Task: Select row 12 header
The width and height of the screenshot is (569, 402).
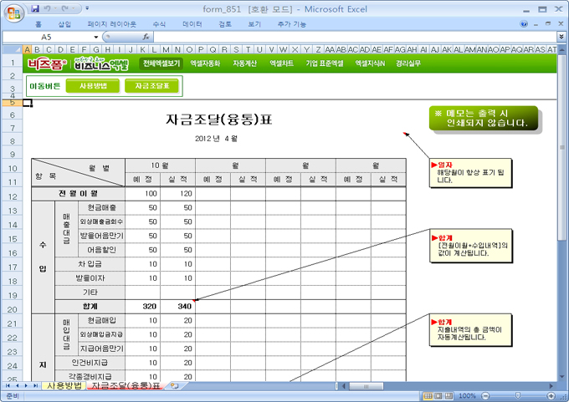Action: (13, 196)
